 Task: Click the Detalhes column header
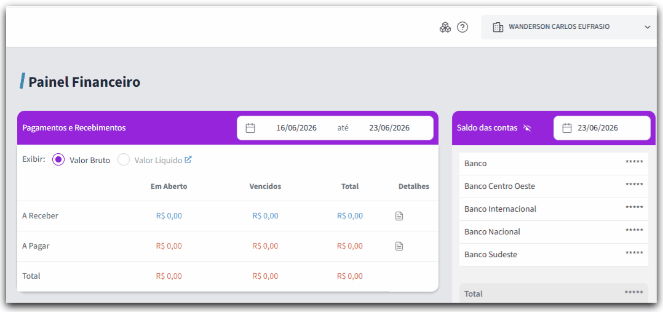point(414,186)
